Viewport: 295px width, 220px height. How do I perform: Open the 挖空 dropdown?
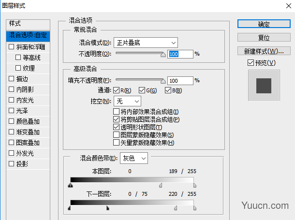pos(127,101)
